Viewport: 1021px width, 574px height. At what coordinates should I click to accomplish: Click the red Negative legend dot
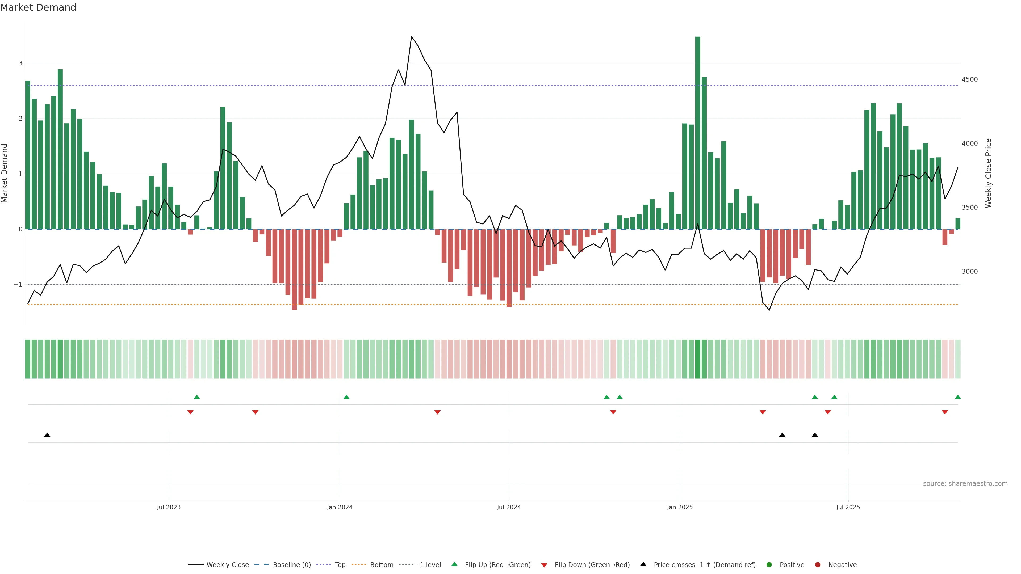(x=818, y=565)
